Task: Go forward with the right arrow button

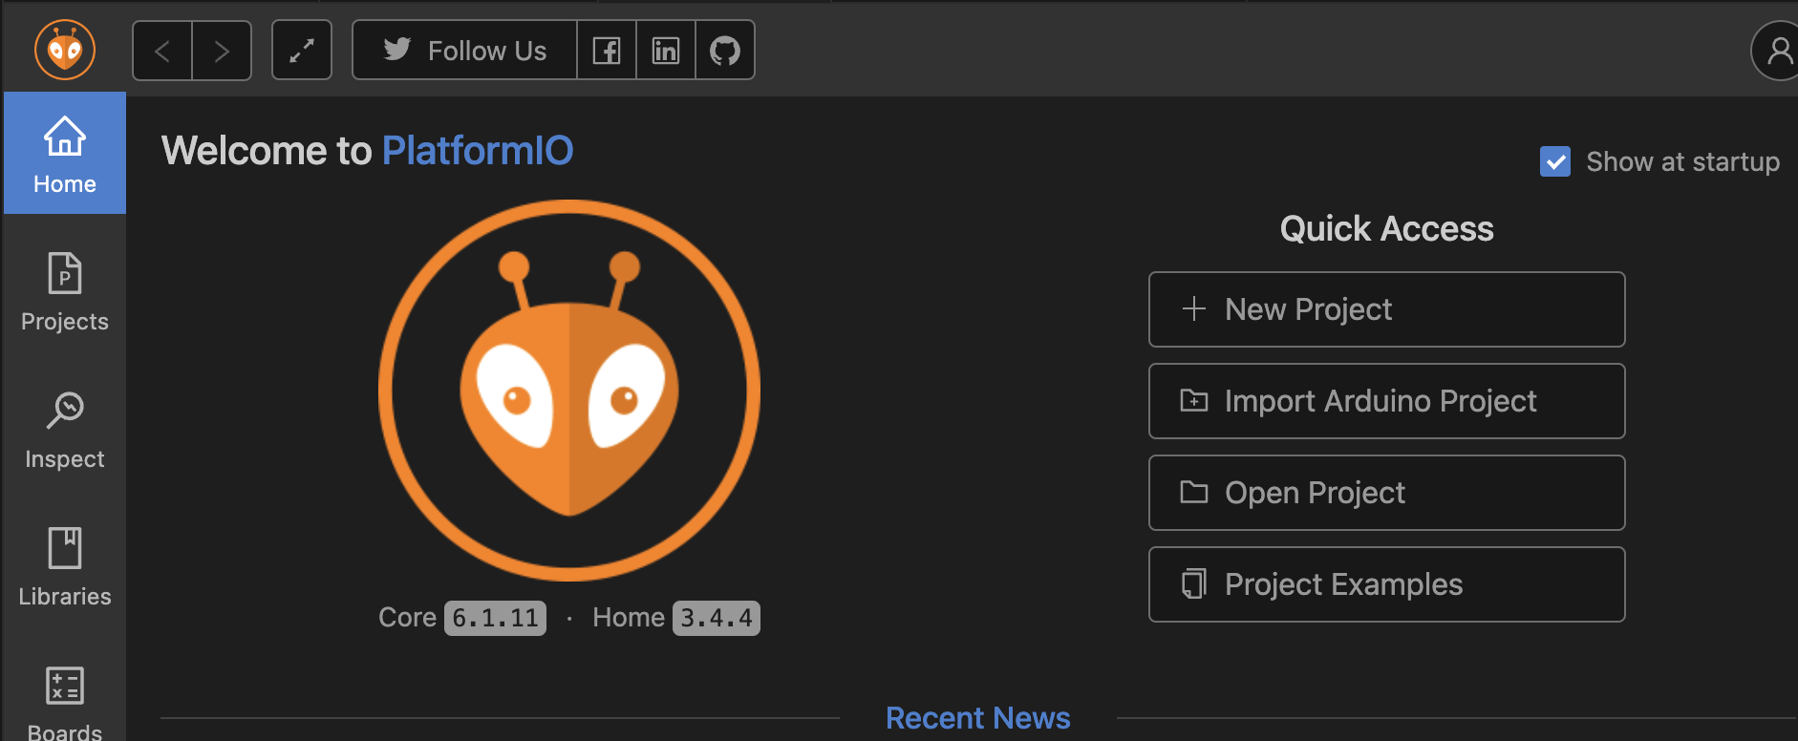Action: coord(222,51)
